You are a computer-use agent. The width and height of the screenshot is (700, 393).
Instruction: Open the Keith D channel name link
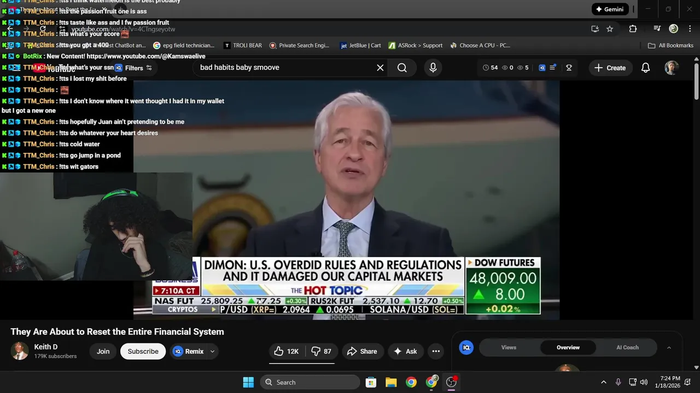coord(46,347)
